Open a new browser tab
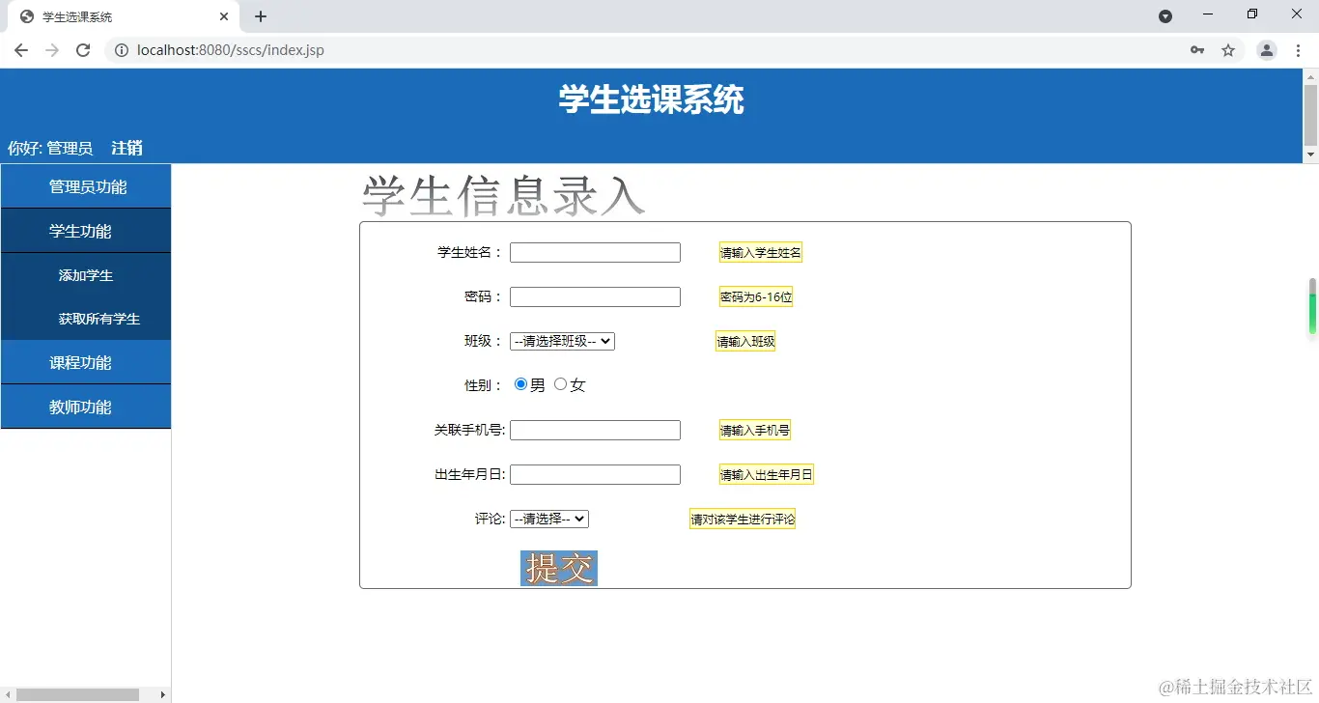This screenshot has width=1319, height=703. (260, 15)
